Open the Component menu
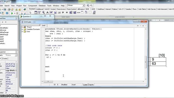 (33, 5)
